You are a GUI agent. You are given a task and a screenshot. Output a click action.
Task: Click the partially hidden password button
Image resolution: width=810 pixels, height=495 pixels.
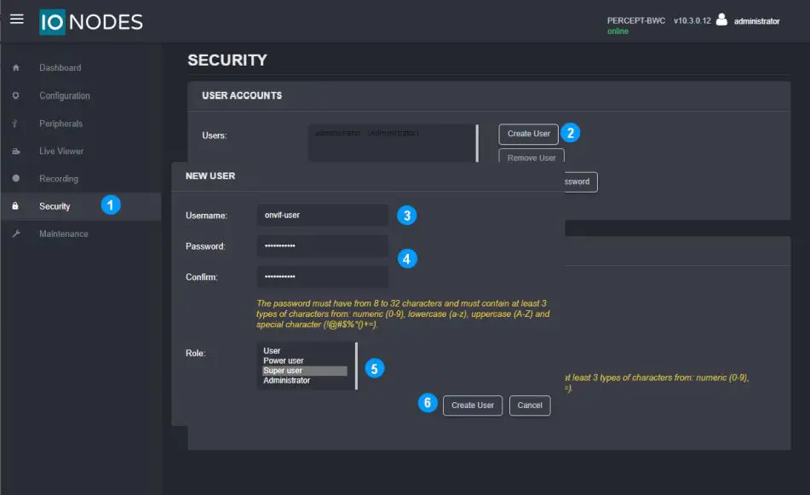(x=581, y=181)
